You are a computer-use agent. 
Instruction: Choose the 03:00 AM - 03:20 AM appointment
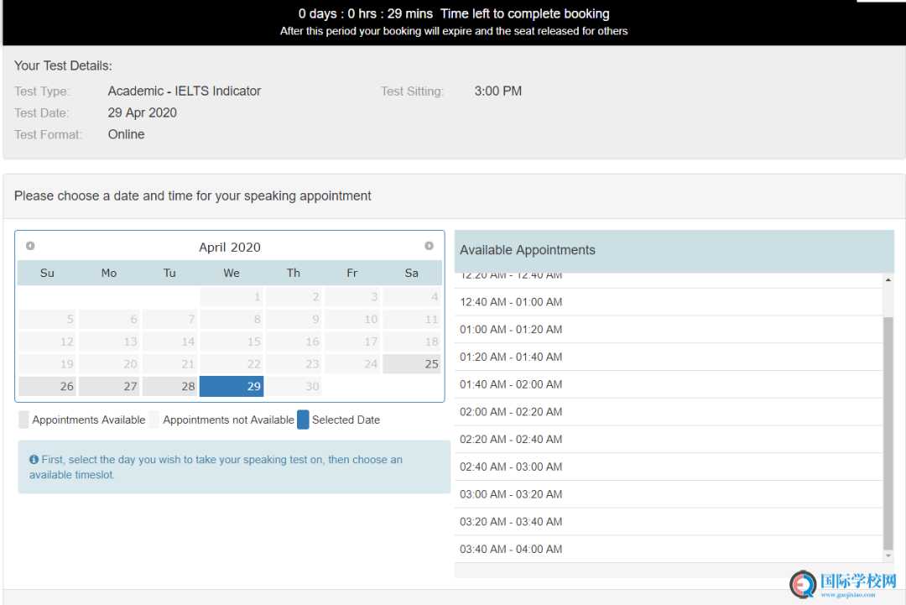[669, 494]
